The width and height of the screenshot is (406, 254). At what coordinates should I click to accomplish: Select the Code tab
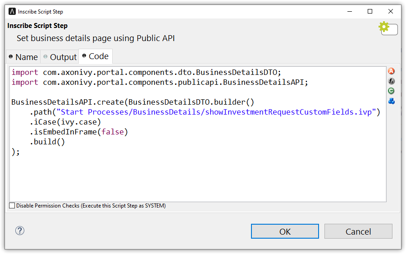pyautogui.click(x=96, y=56)
